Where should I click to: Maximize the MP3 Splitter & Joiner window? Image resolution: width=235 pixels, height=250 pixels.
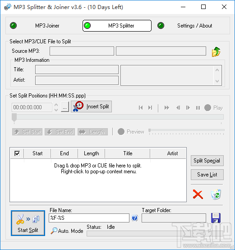(203, 7)
